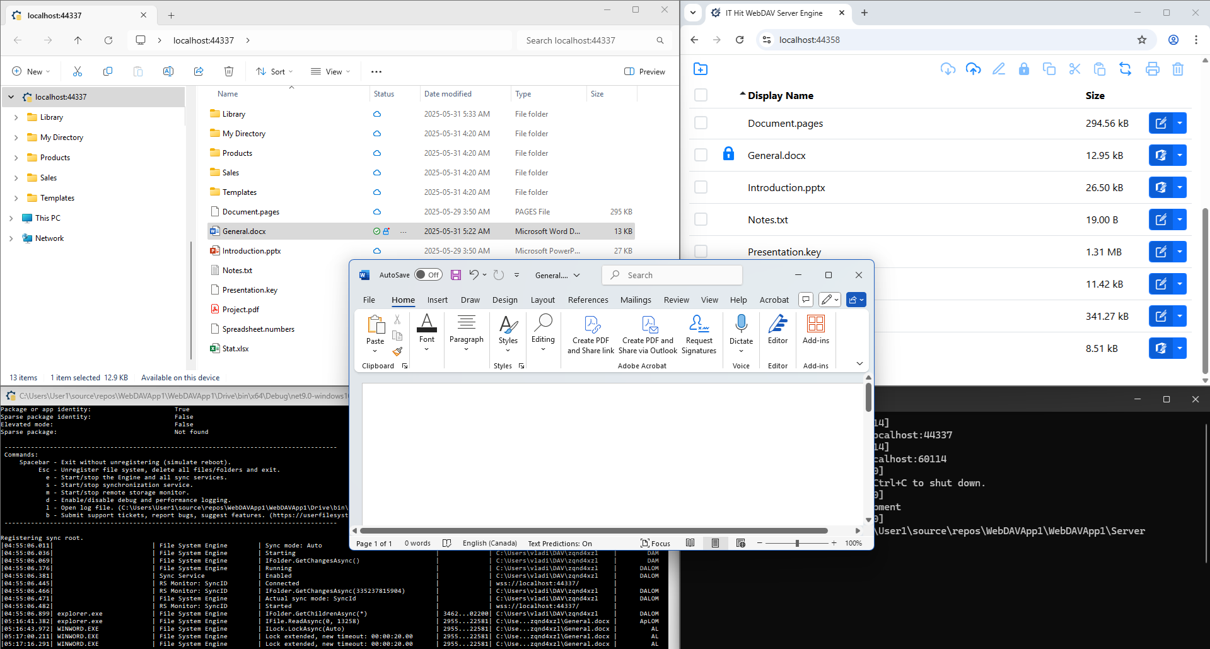Check the box for Notes.txt in WebDAV list
1210x649 pixels.
pos(701,219)
